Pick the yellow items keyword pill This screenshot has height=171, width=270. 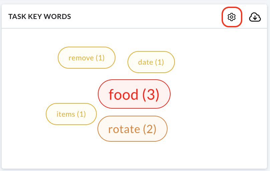[71, 114]
